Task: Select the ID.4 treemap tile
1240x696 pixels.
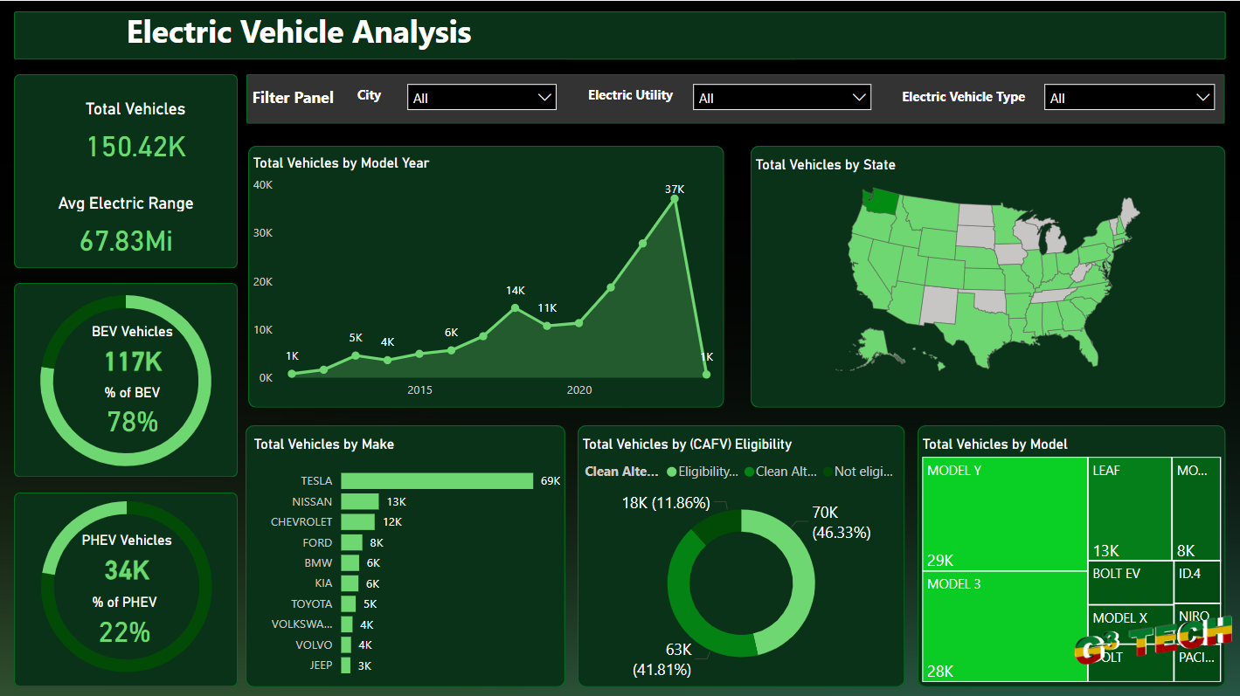Action: [1196, 582]
